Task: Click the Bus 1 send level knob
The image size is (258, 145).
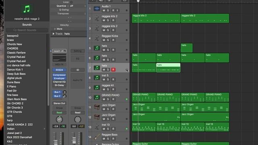Action: 64,92
